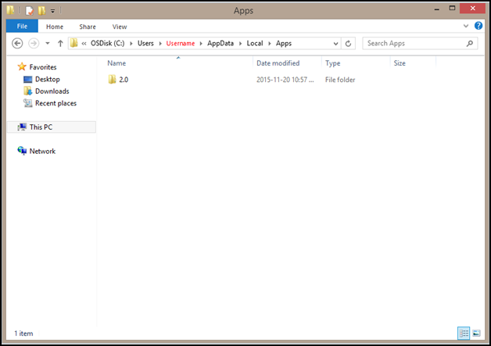Click the Forward navigation arrow
Viewport: 491px width, 346px height.
(34, 43)
